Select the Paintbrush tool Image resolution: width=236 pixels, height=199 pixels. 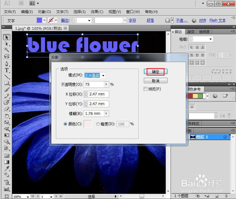click(x=7, y=89)
